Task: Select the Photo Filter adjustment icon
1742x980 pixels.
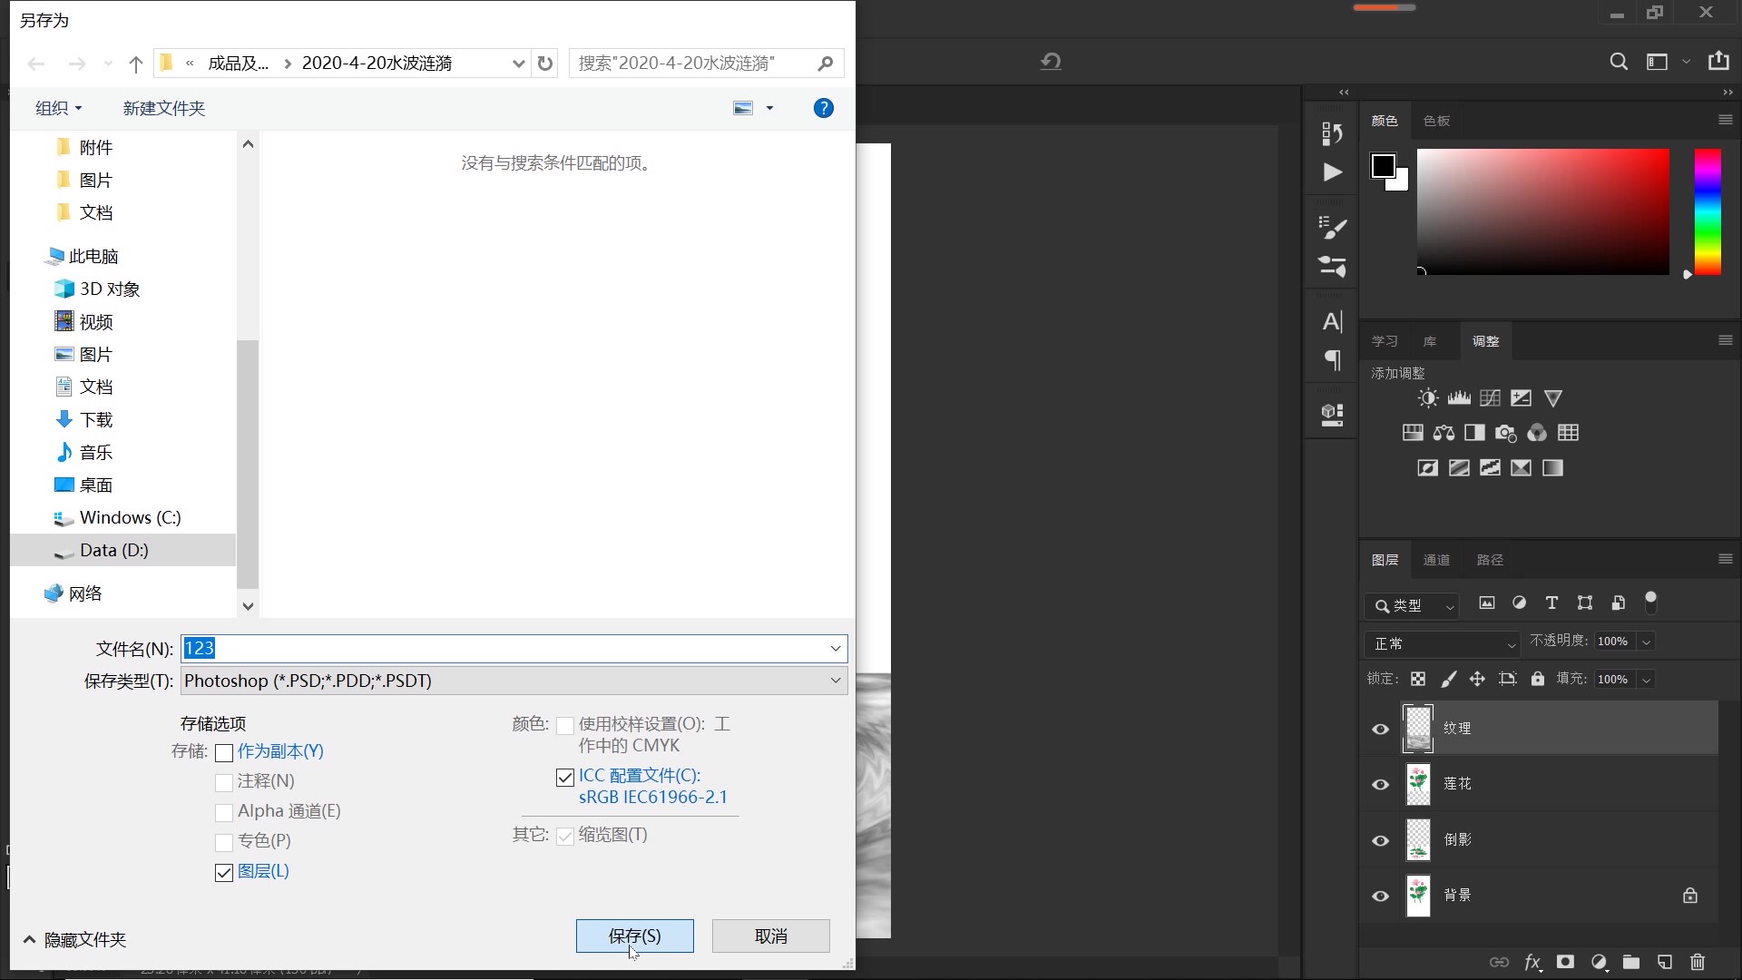Action: tap(1505, 433)
